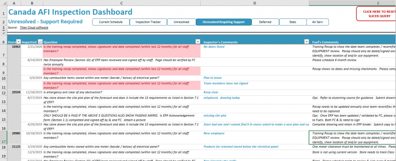
Task: Select column B header
Action: (32, 3)
